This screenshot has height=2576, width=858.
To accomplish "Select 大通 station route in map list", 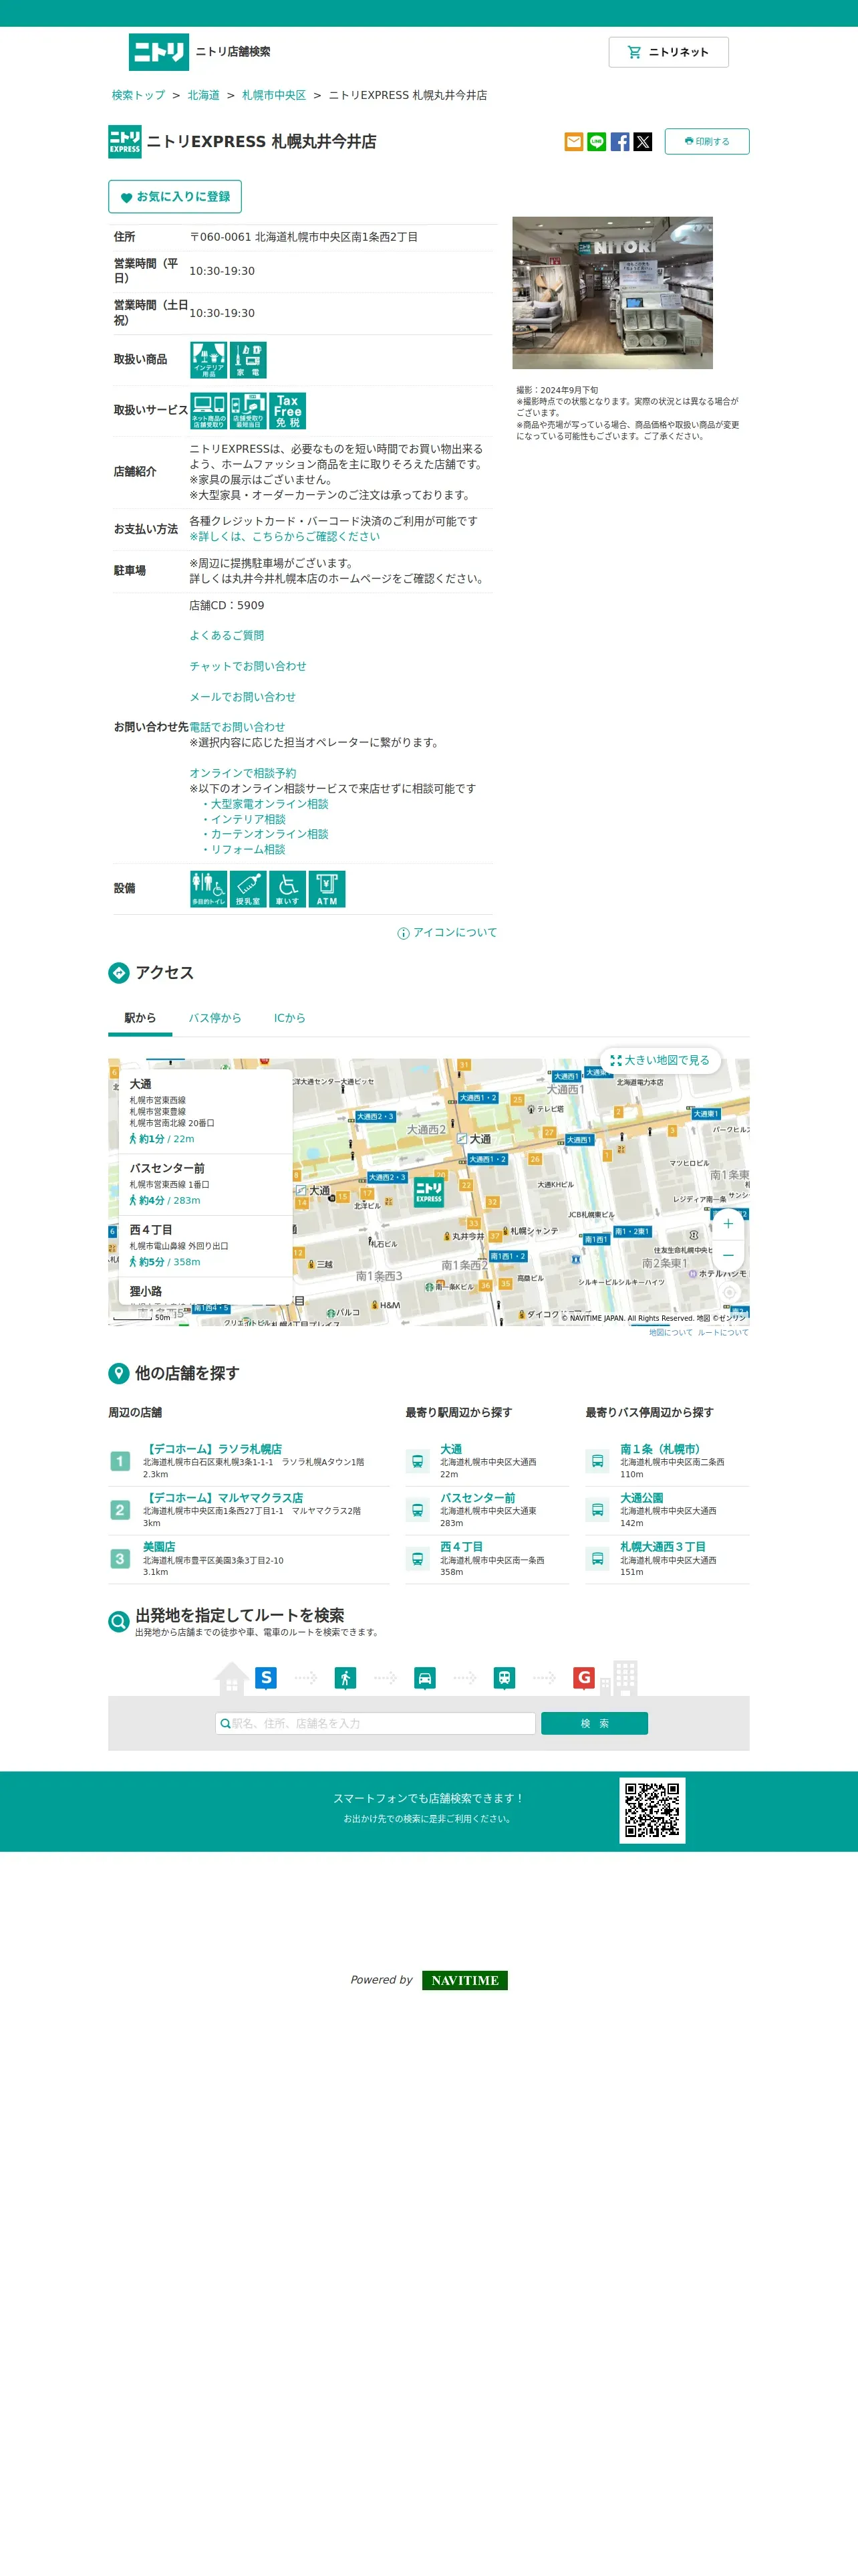I will click(x=206, y=1111).
